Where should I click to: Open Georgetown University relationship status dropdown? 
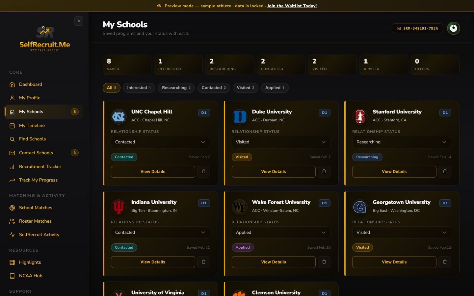click(402, 233)
